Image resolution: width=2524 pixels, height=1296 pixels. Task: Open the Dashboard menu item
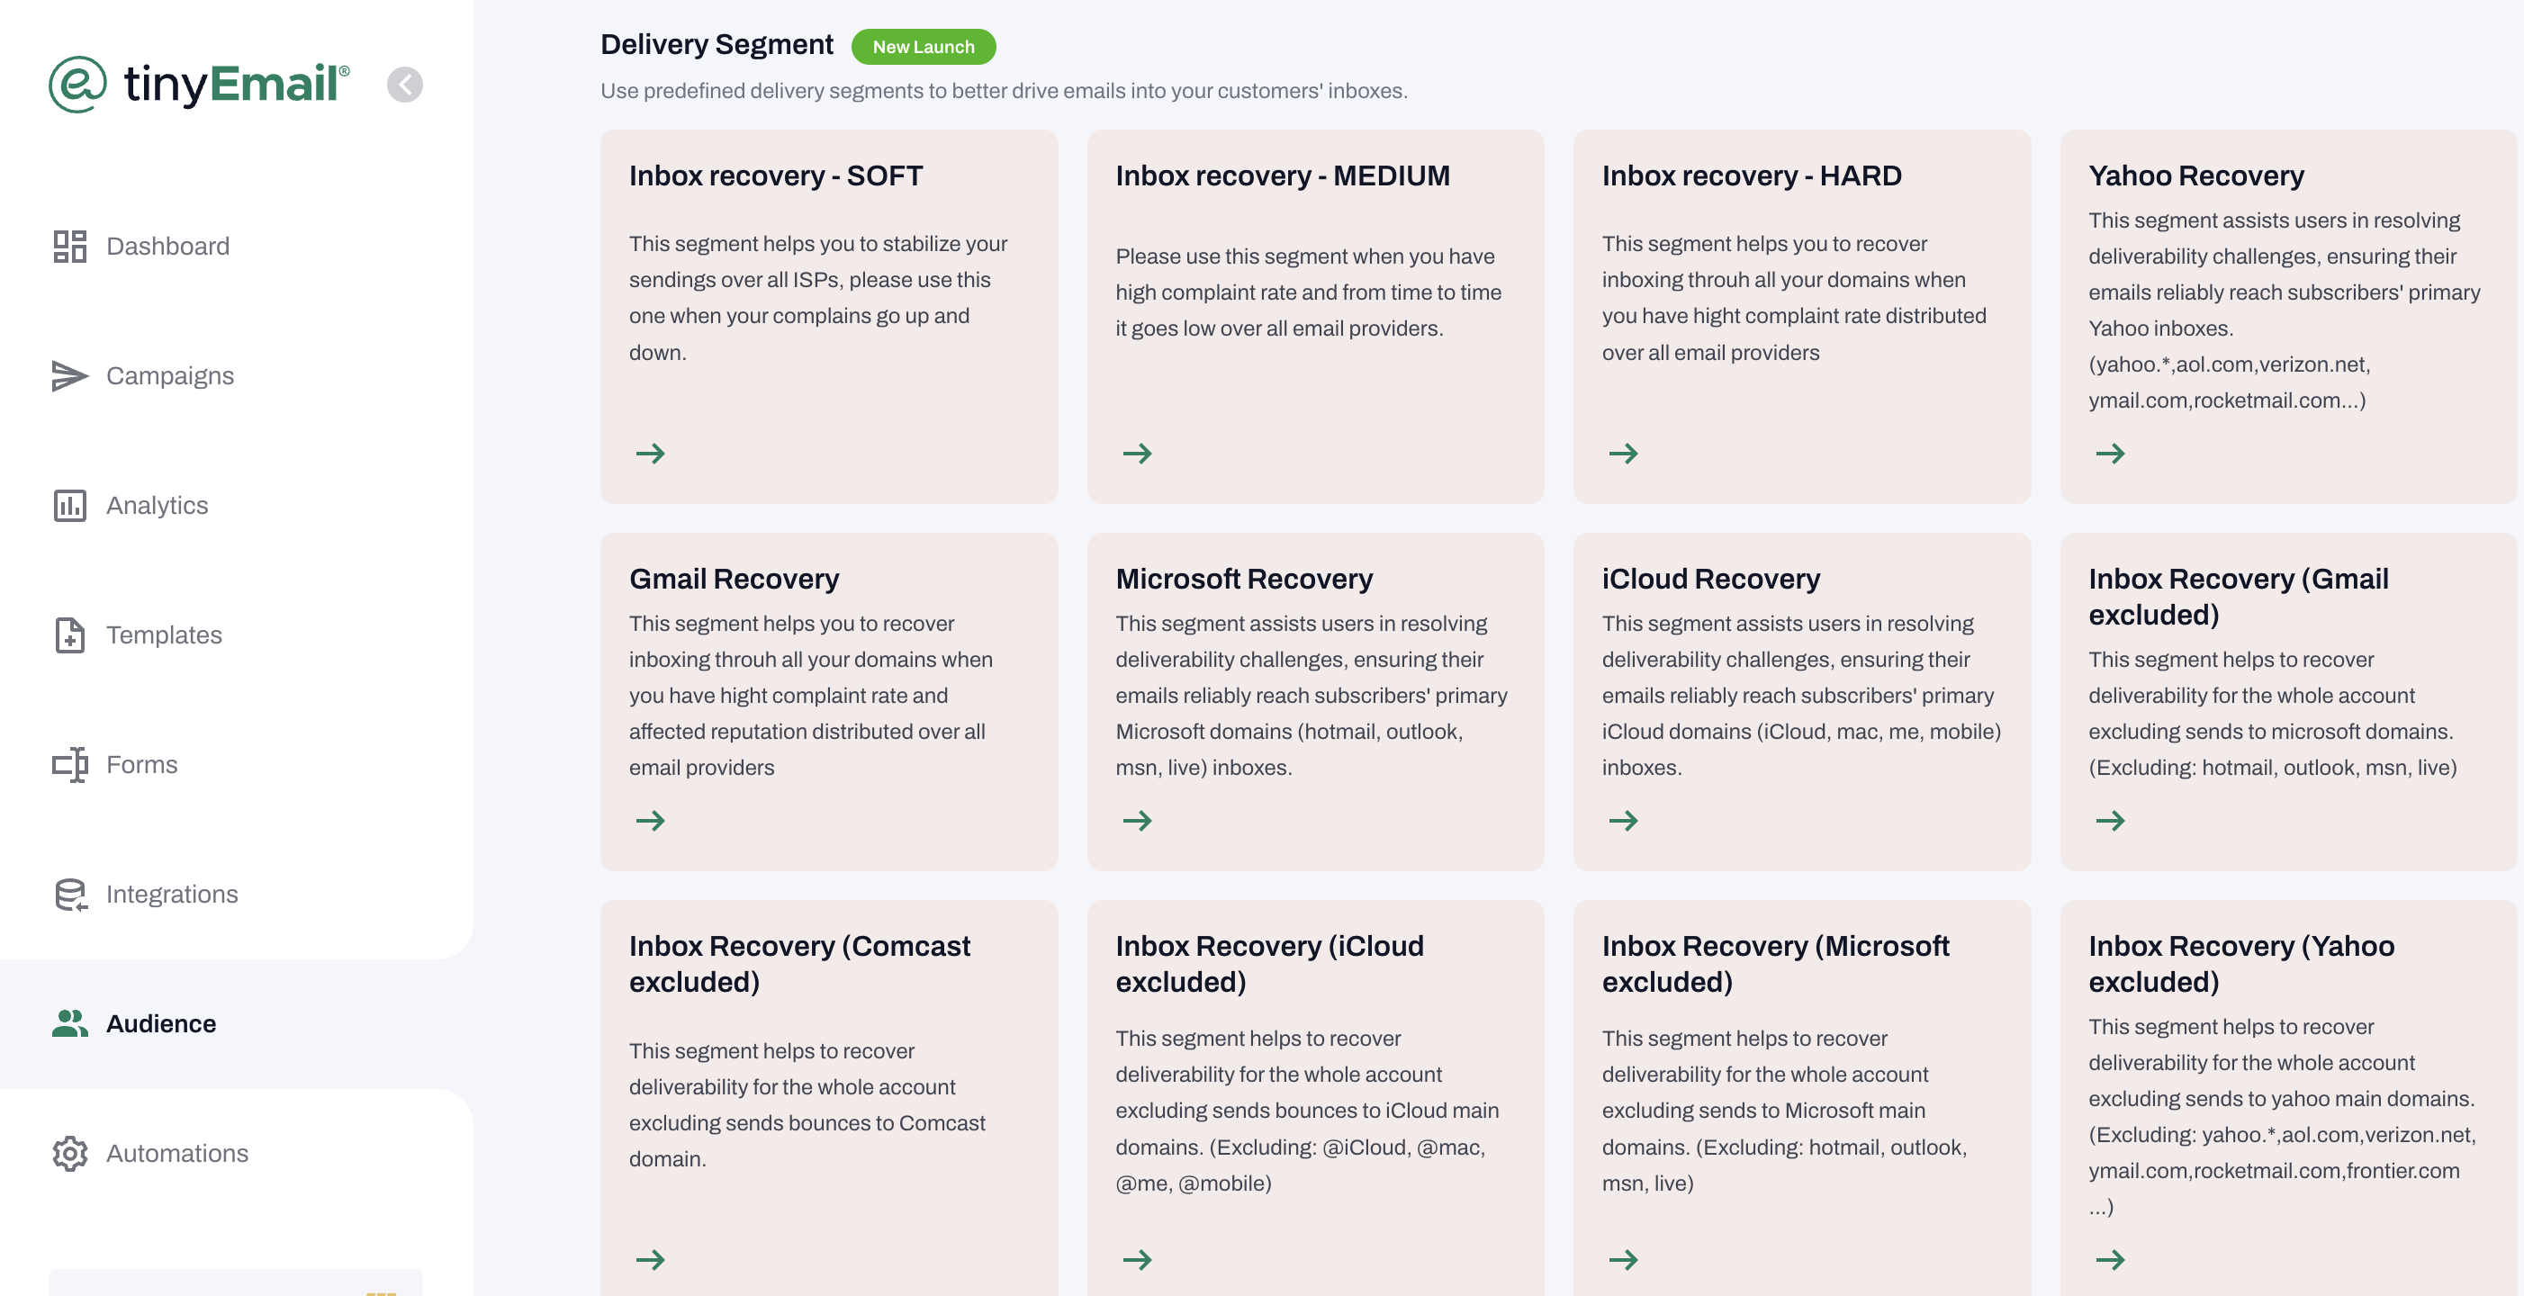tap(167, 246)
